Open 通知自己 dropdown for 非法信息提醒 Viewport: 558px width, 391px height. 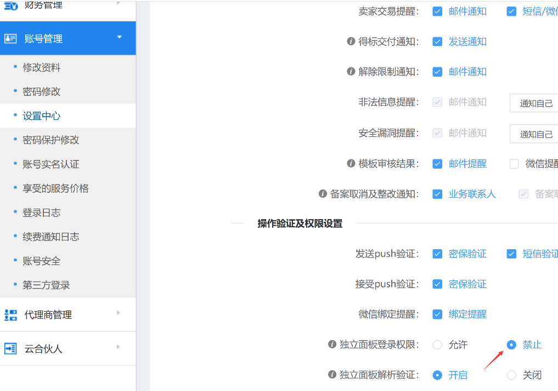pyautogui.click(x=534, y=103)
